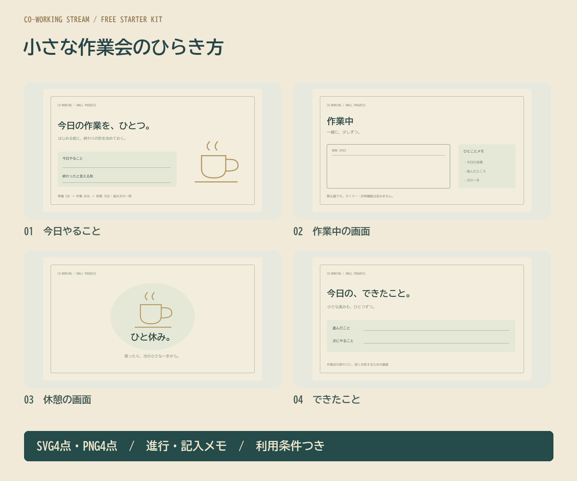Click the 進んだこと blank line
The height and width of the screenshot is (481, 577).
coord(436,330)
